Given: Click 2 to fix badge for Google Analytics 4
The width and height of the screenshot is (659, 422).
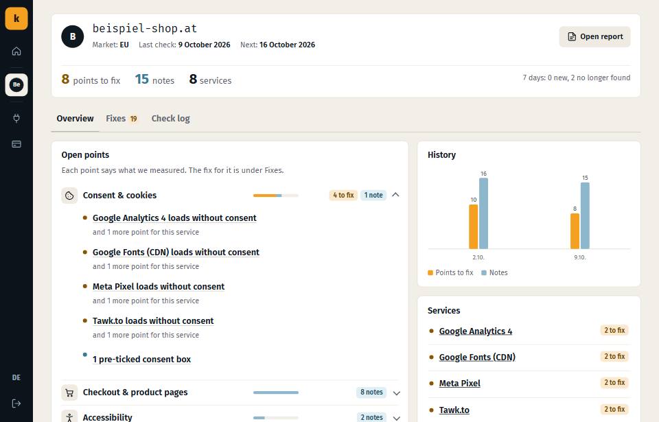Looking at the screenshot, I should click(x=614, y=330).
